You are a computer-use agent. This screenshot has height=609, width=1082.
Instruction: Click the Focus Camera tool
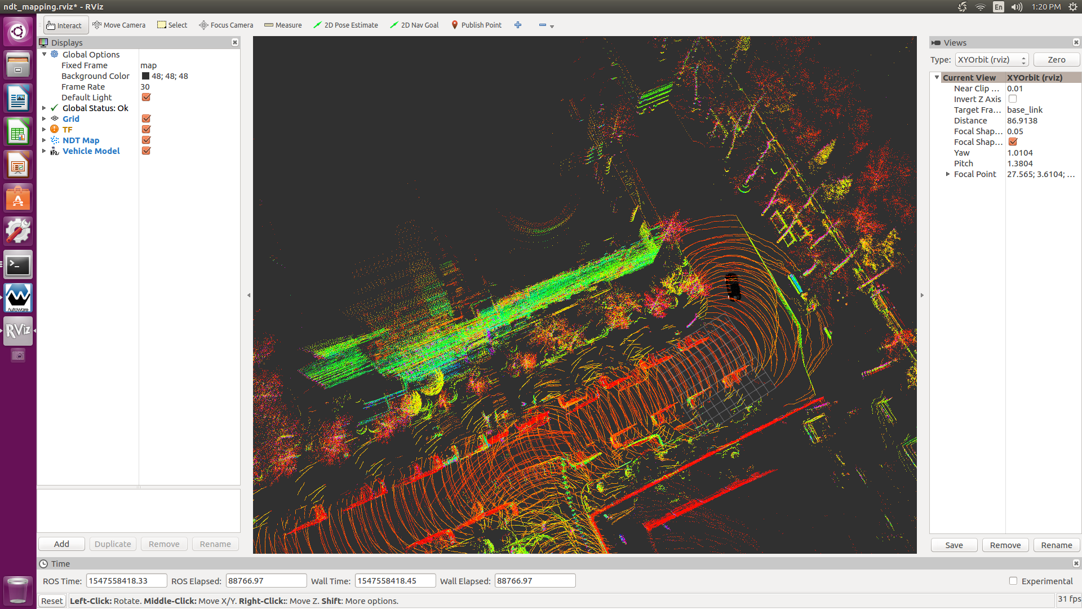coord(226,25)
